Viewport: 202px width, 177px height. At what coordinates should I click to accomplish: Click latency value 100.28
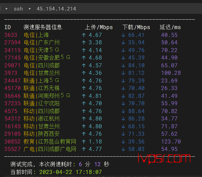pyautogui.click(x=171, y=73)
